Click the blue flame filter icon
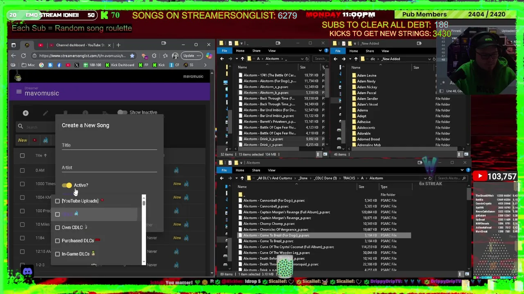This screenshot has height=294, width=524. click(x=45, y=140)
